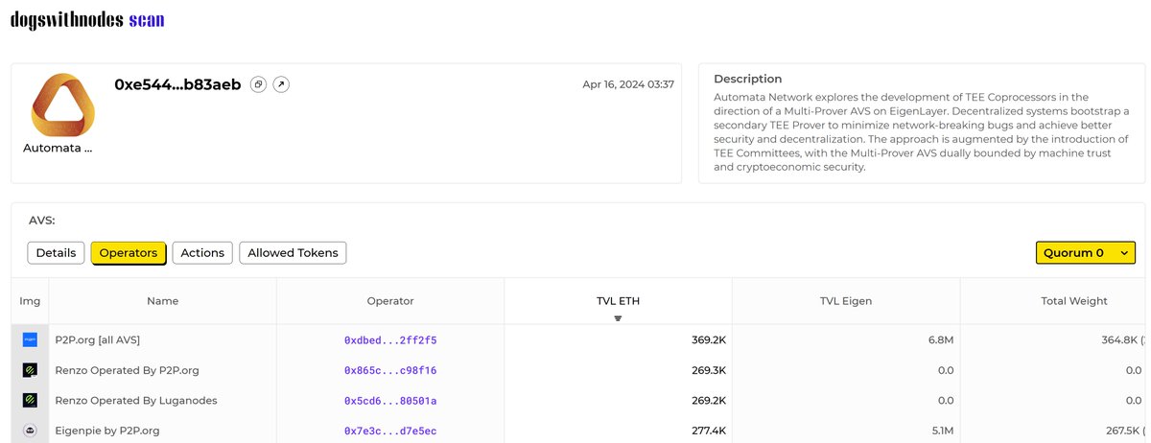Image resolution: width=1151 pixels, height=443 pixels.
Task: Click the sort arrow under TVL ETH
Action: (618, 318)
